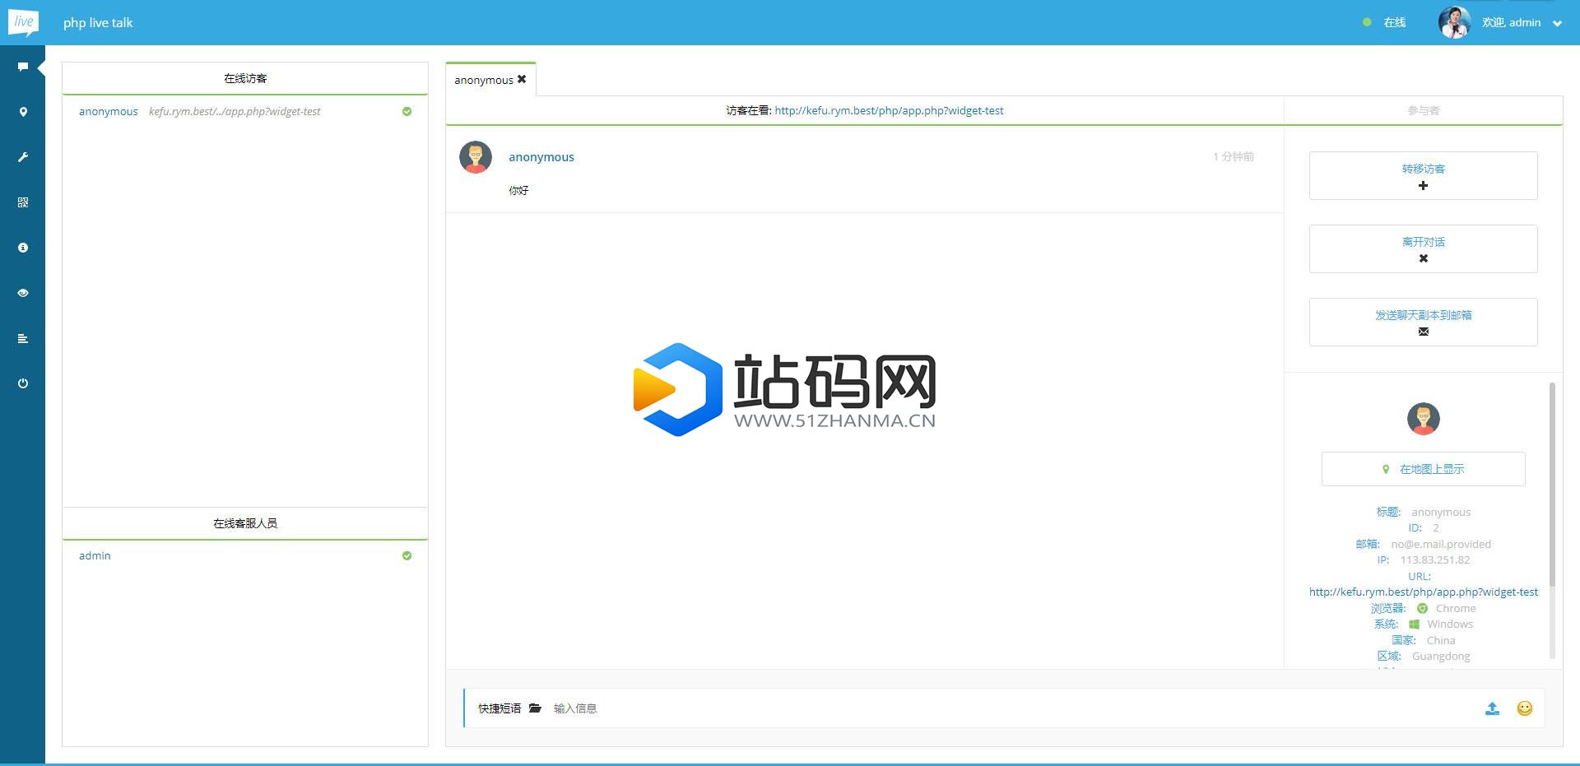Screen dimensions: 1580x766
Task: Click the 参与者 participants header
Action: (x=1423, y=110)
